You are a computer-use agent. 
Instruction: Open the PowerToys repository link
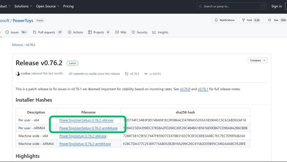23,21
